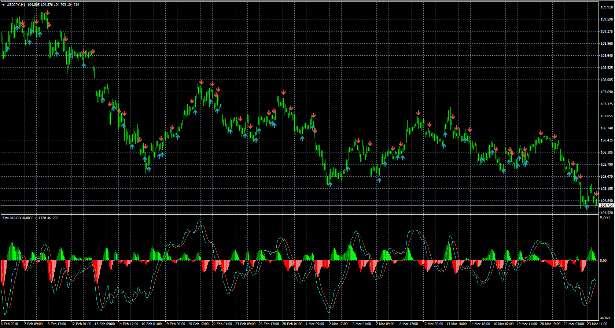Image resolution: width=615 pixels, height=328 pixels.
Task: Select the red sell arrow above the 8 Mar high
Action: (418, 113)
